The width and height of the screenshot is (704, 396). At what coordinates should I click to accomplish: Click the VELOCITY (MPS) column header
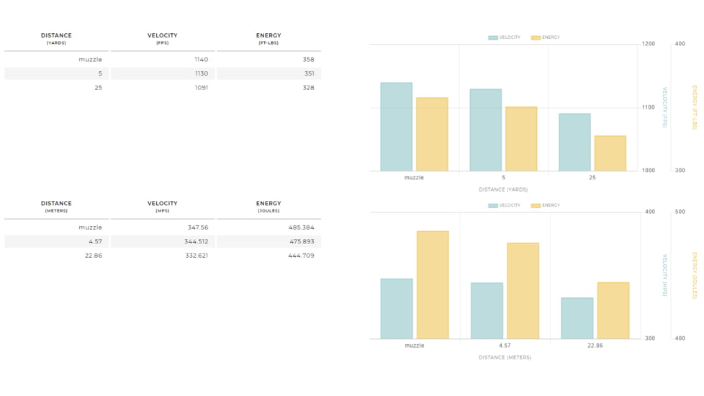(162, 207)
